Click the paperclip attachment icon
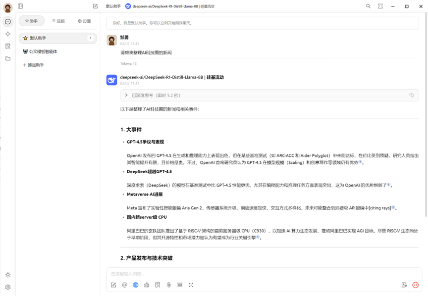Screen dimensions: 428x296 point(168,285)
